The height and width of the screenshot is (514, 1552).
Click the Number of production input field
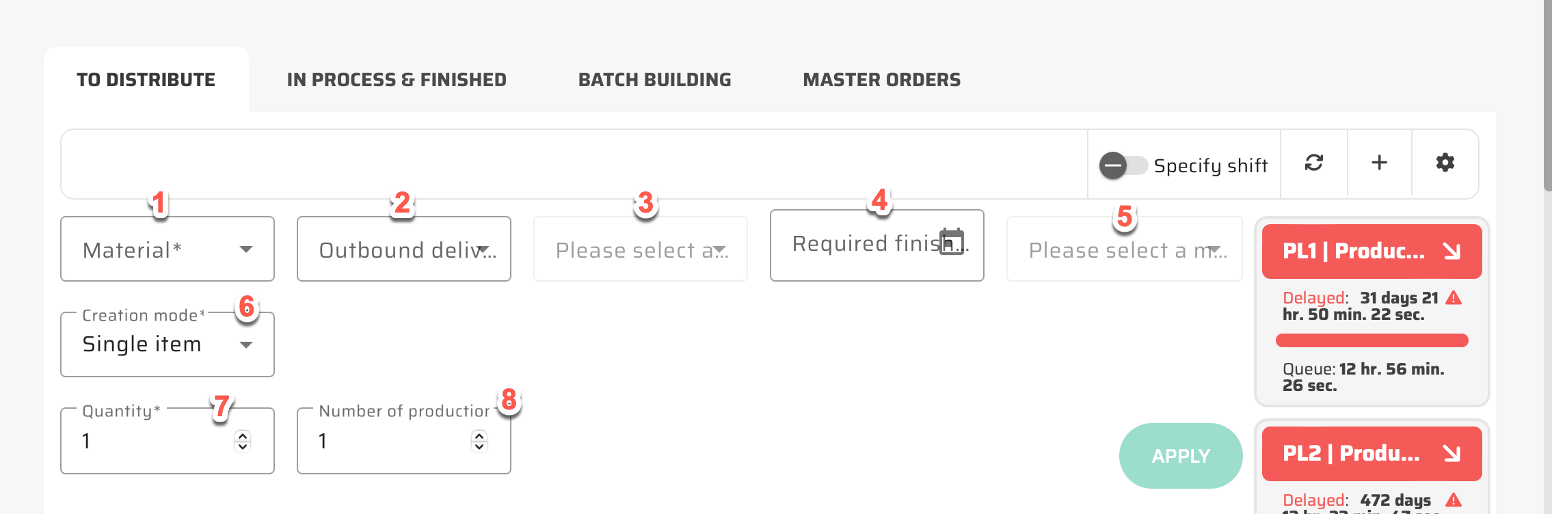pyautogui.click(x=390, y=442)
